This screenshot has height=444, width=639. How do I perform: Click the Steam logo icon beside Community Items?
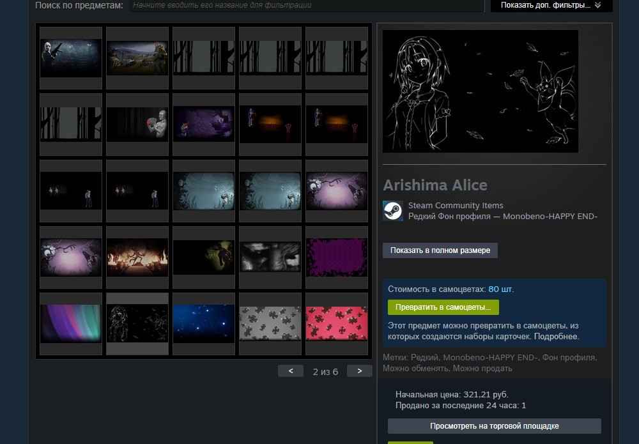tap(393, 211)
